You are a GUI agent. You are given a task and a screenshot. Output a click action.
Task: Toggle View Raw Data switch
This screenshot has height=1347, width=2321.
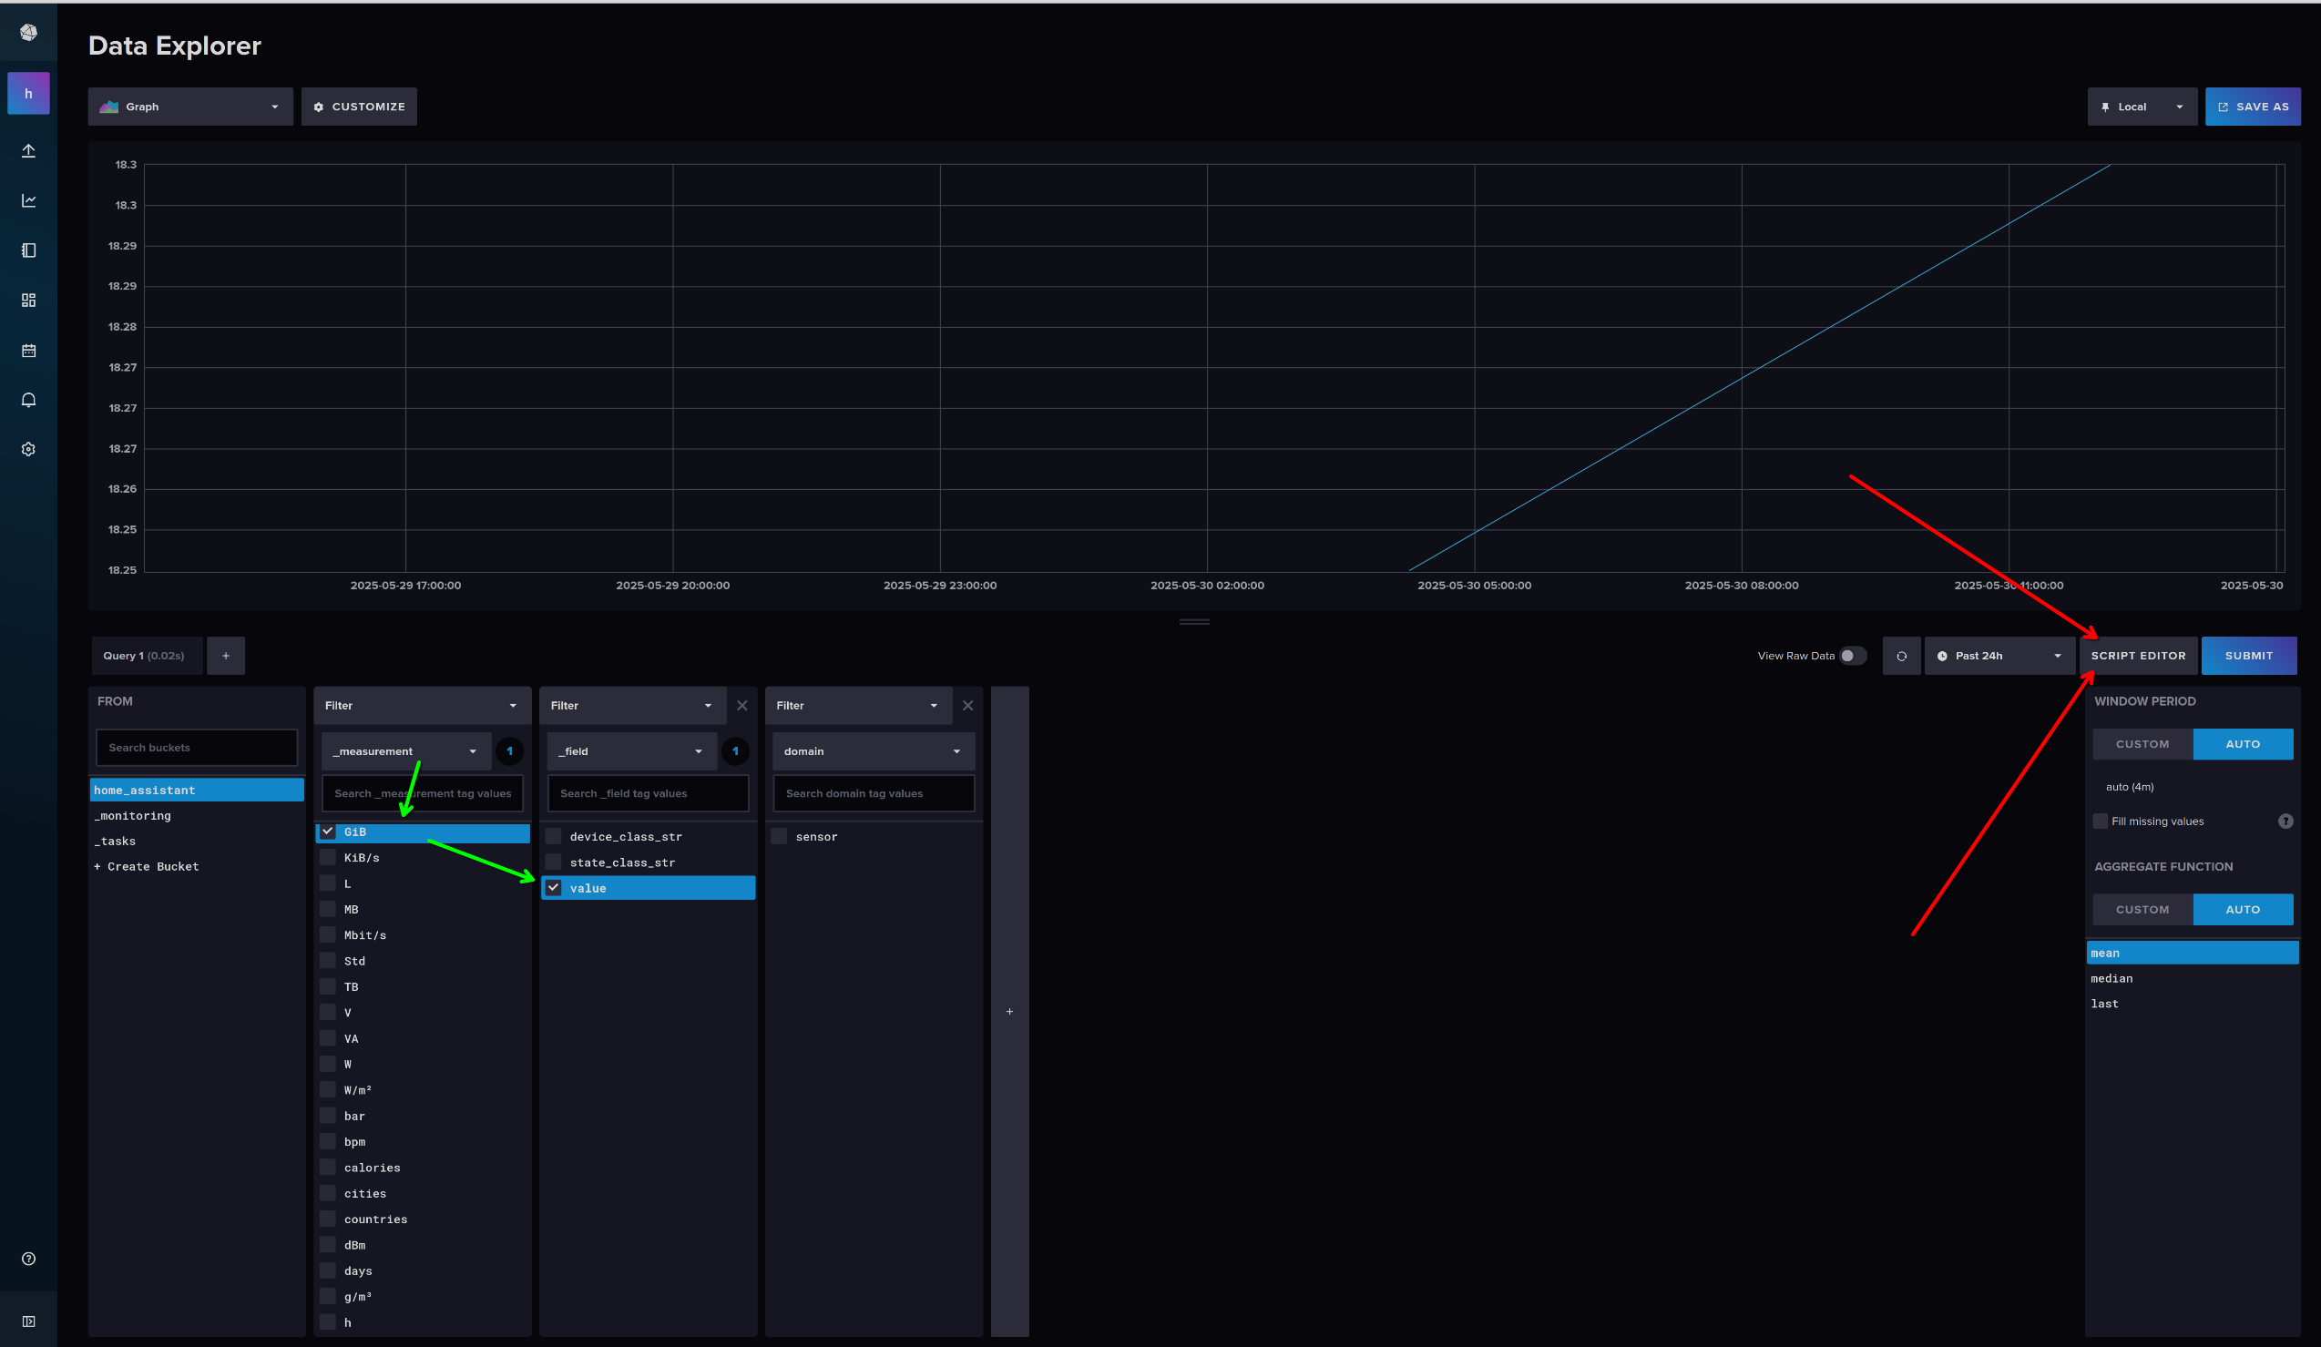(1851, 656)
